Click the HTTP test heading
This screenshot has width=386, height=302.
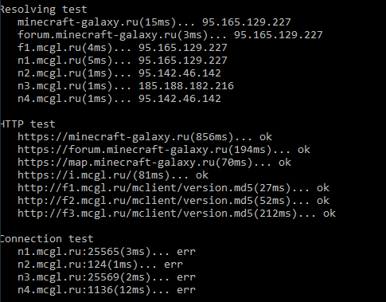[28, 124]
